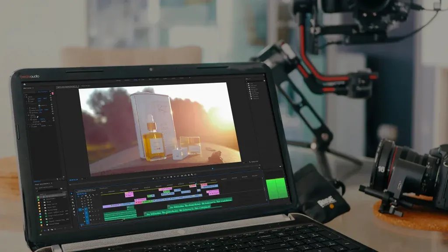Click the program monitor scrub bar playhead

point(212,168)
